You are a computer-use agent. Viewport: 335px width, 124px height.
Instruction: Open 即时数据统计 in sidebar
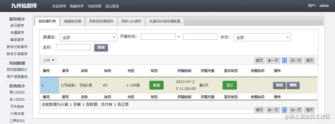(17, 70)
